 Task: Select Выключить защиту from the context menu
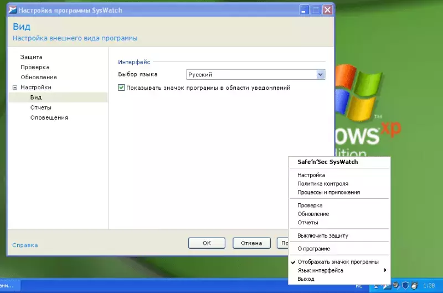click(339, 235)
